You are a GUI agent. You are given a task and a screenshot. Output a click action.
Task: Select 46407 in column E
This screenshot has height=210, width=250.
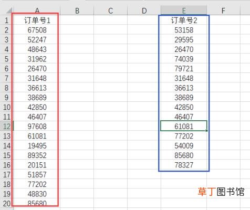(x=184, y=117)
